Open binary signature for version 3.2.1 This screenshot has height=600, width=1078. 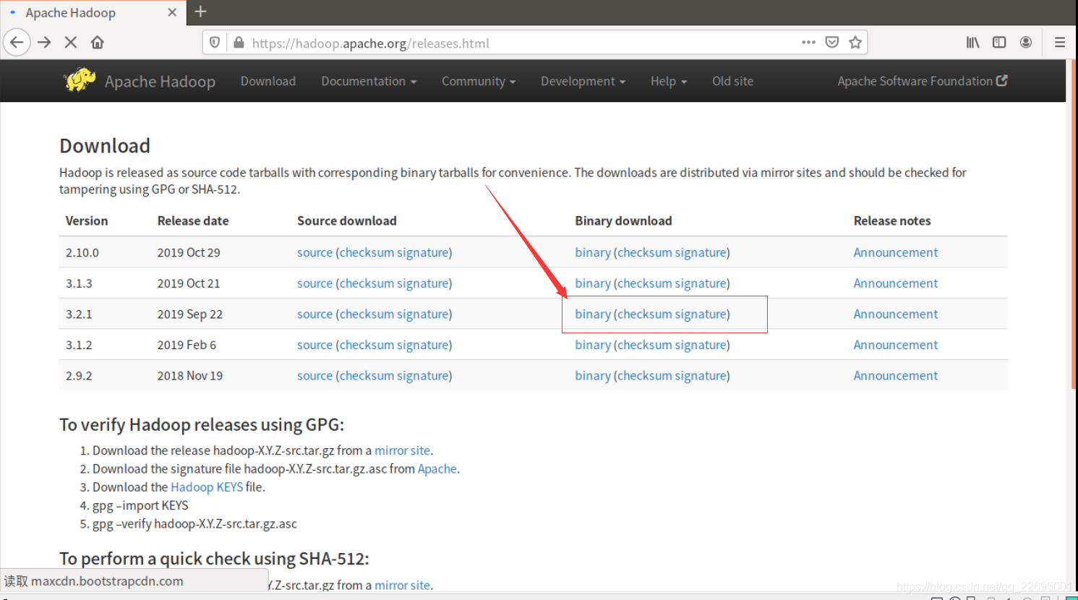(x=700, y=314)
